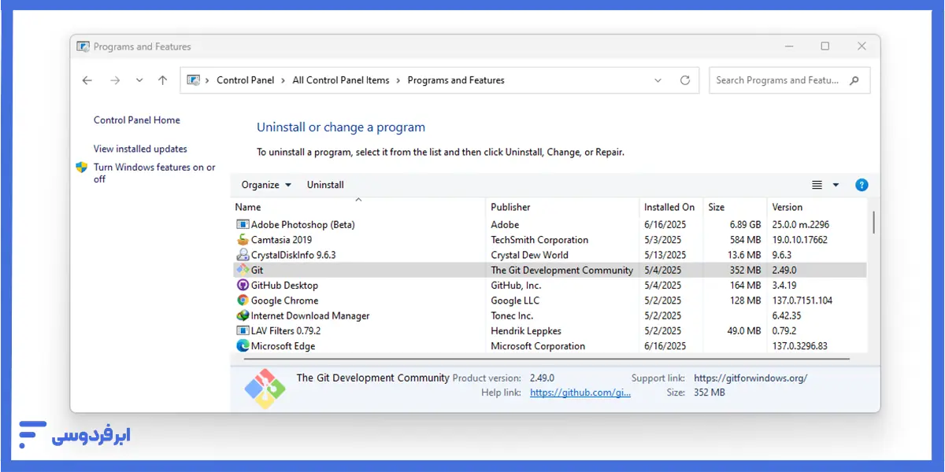Click the Git program icon in list
The width and height of the screenshot is (945, 472).
[243, 270]
